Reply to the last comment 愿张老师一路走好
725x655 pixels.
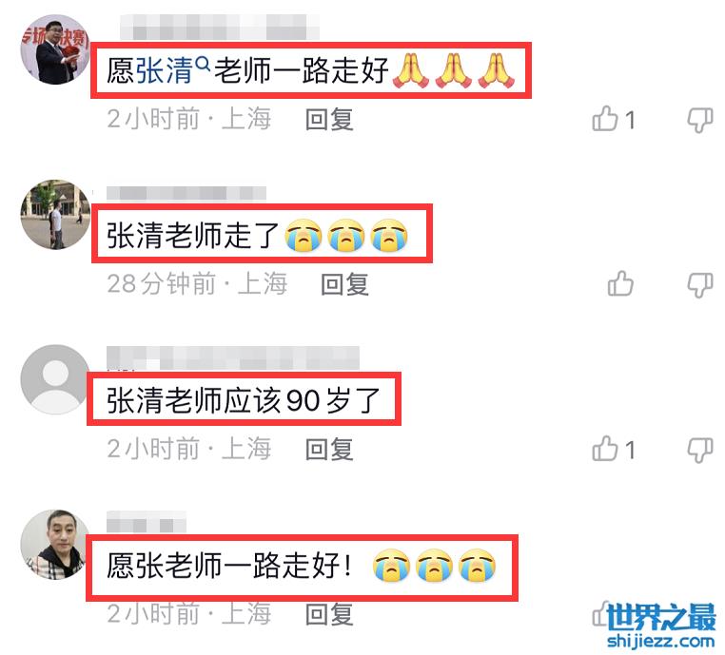pos(329,614)
